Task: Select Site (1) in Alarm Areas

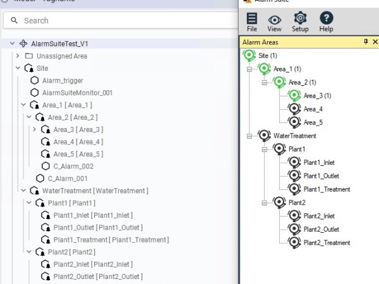Action: pyautogui.click(x=268, y=56)
